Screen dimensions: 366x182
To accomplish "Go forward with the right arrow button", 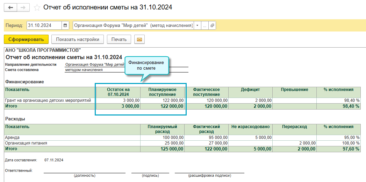I will (x=23, y=7).
